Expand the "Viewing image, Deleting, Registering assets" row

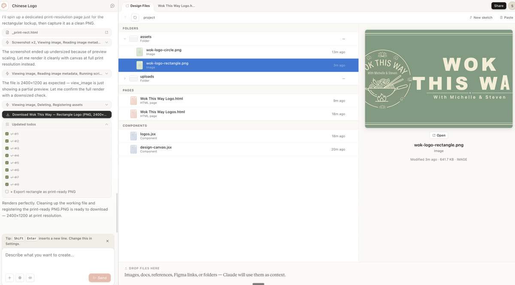click(57, 105)
